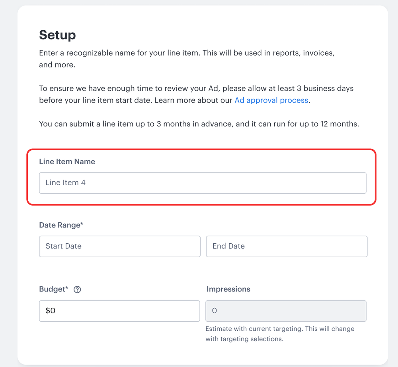Click the Budget label text
Viewport: 398px width, 367px height.
click(52, 289)
